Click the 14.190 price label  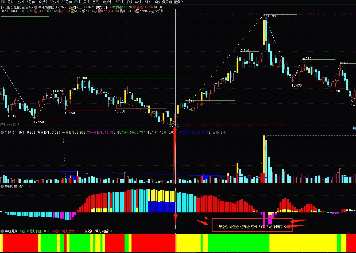point(189,100)
